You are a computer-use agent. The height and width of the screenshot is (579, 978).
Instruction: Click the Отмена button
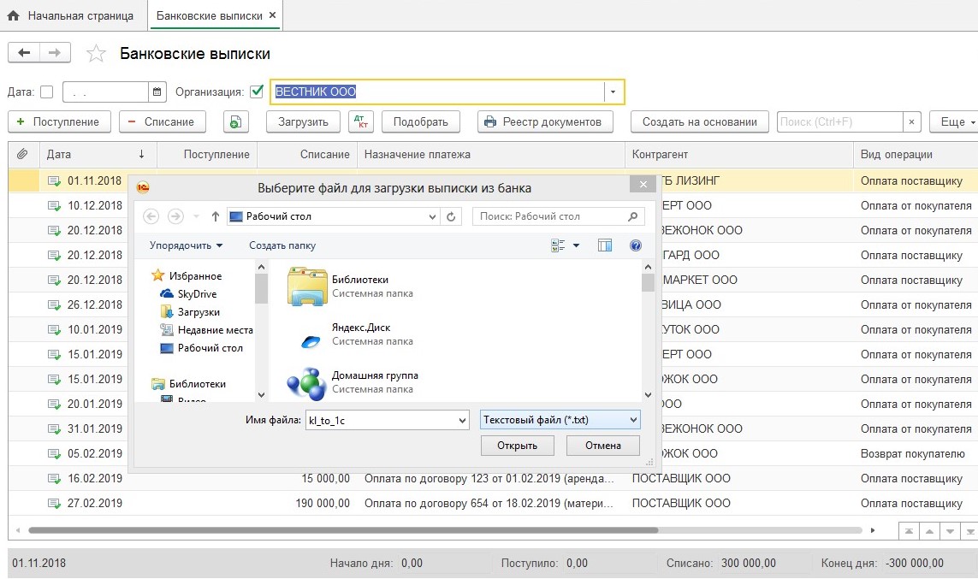pyautogui.click(x=602, y=446)
